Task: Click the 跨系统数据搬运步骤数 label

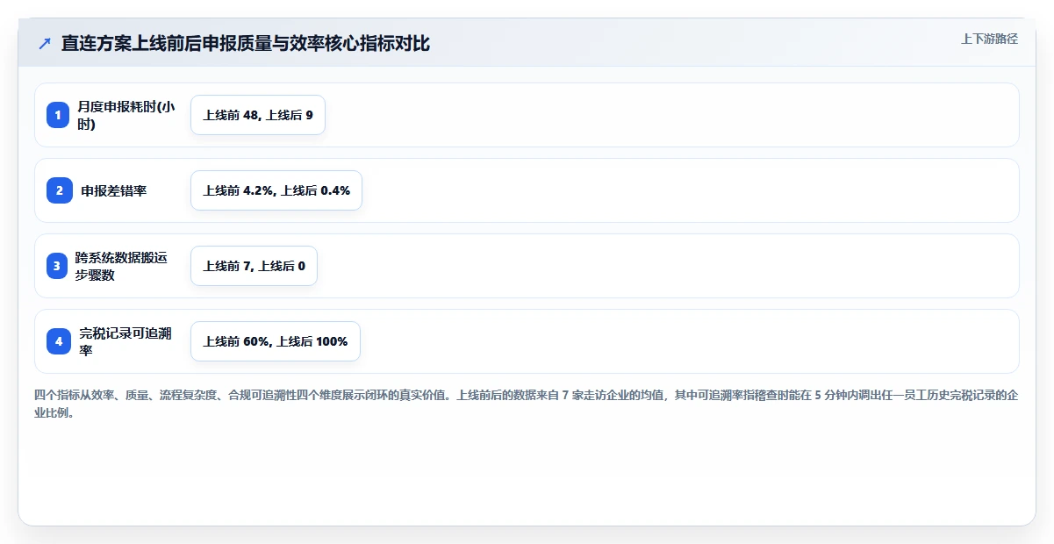Action: (x=121, y=266)
